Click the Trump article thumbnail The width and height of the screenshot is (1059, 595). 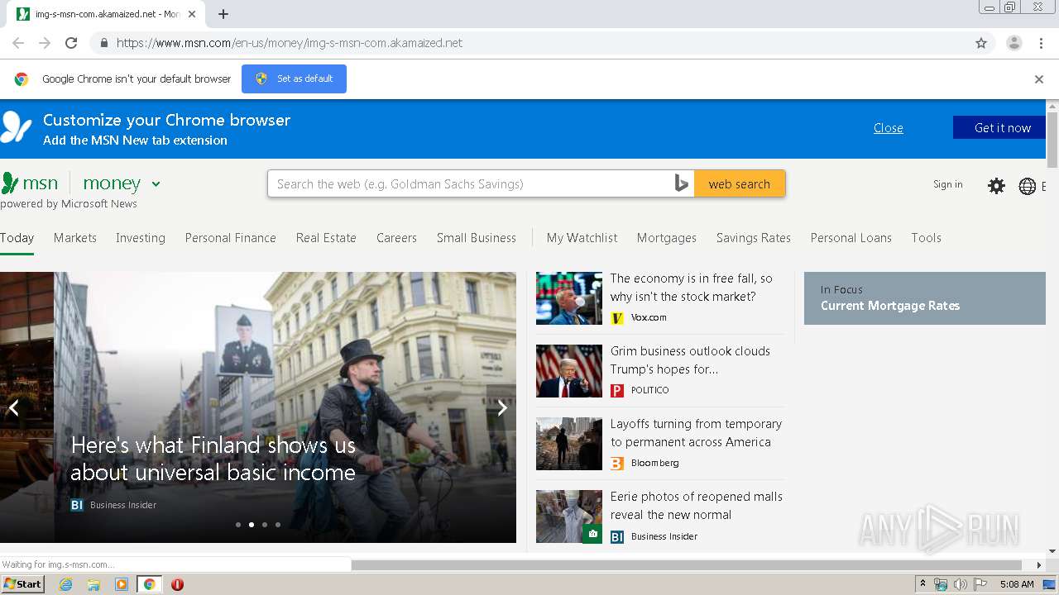(569, 371)
